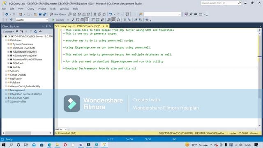The height and width of the screenshot is (148, 263).
Task: Select the AdventureWorks2016 database
Action: 25,55
